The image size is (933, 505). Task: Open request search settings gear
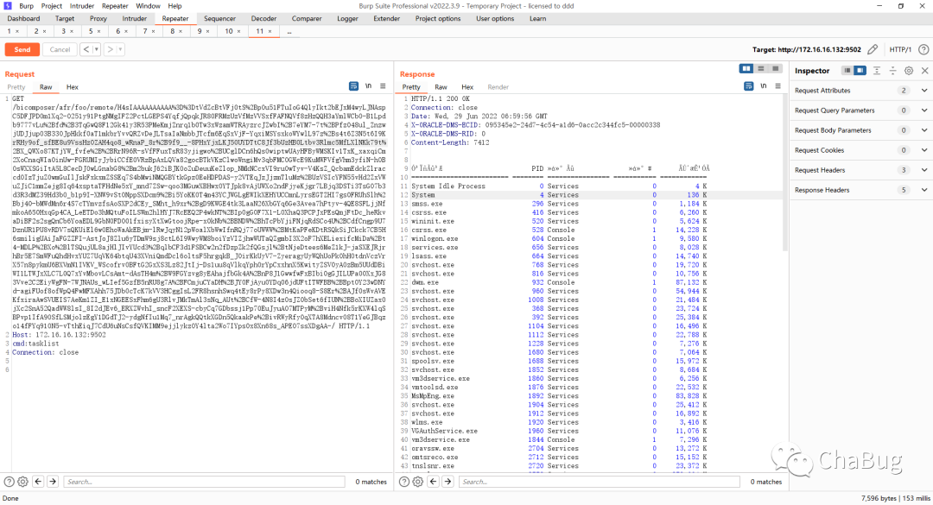(x=22, y=482)
